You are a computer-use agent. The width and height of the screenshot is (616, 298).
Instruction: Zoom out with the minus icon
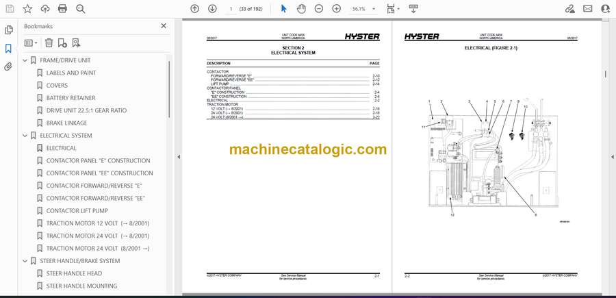(x=318, y=9)
